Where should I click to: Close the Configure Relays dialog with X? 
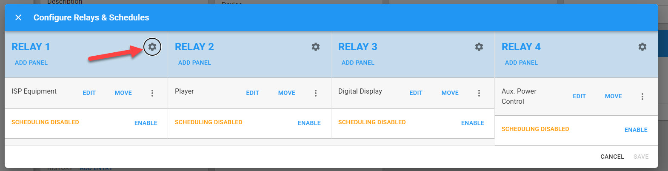point(18,17)
